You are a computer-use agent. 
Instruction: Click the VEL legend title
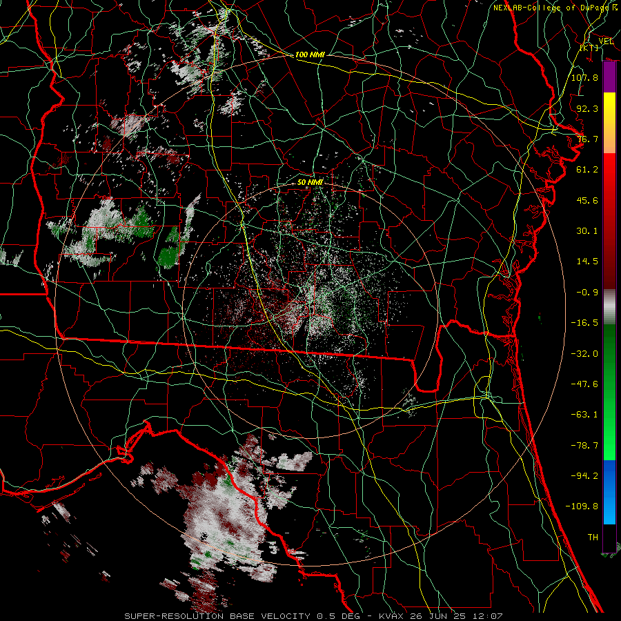(606, 41)
